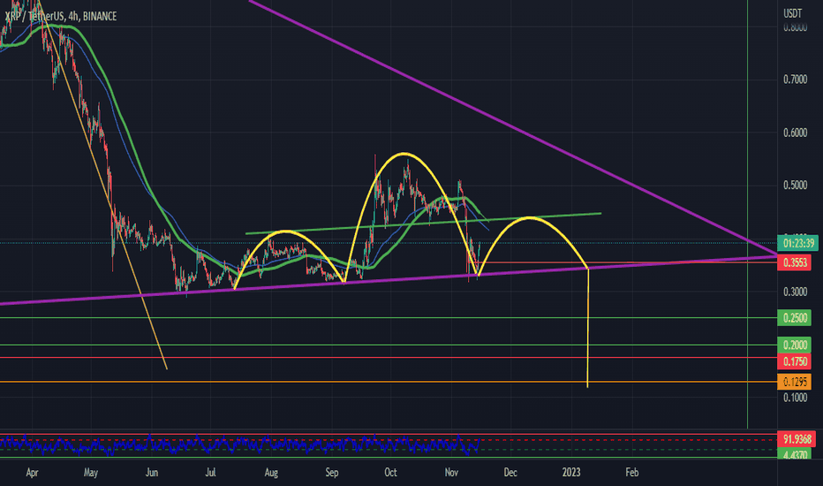
Task: Click the 0.3000 price axis tick
Action: point(795,292)
